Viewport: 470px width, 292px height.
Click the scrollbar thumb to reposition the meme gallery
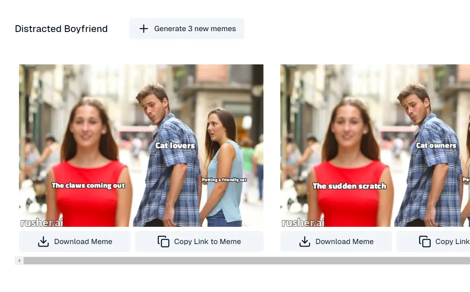pos(247,260)
